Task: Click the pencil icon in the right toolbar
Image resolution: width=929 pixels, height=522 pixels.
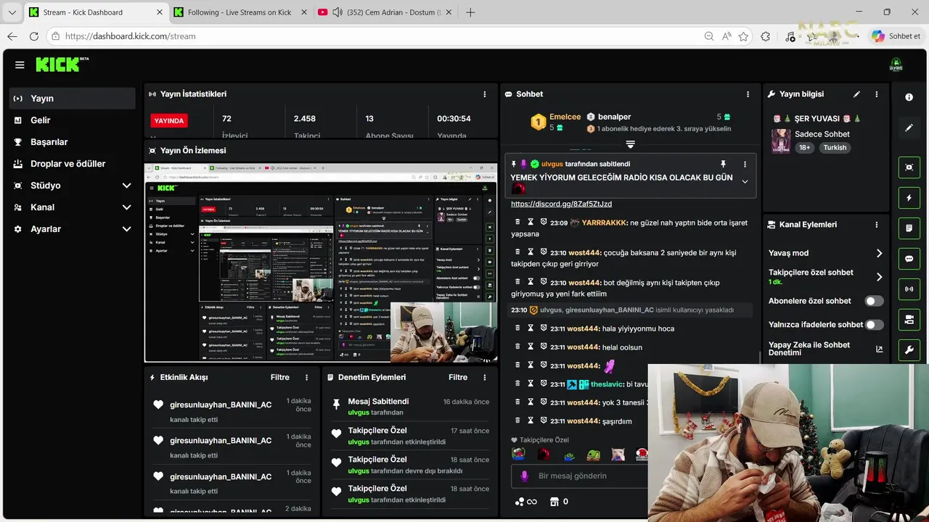Action: (x=909, y=128)
